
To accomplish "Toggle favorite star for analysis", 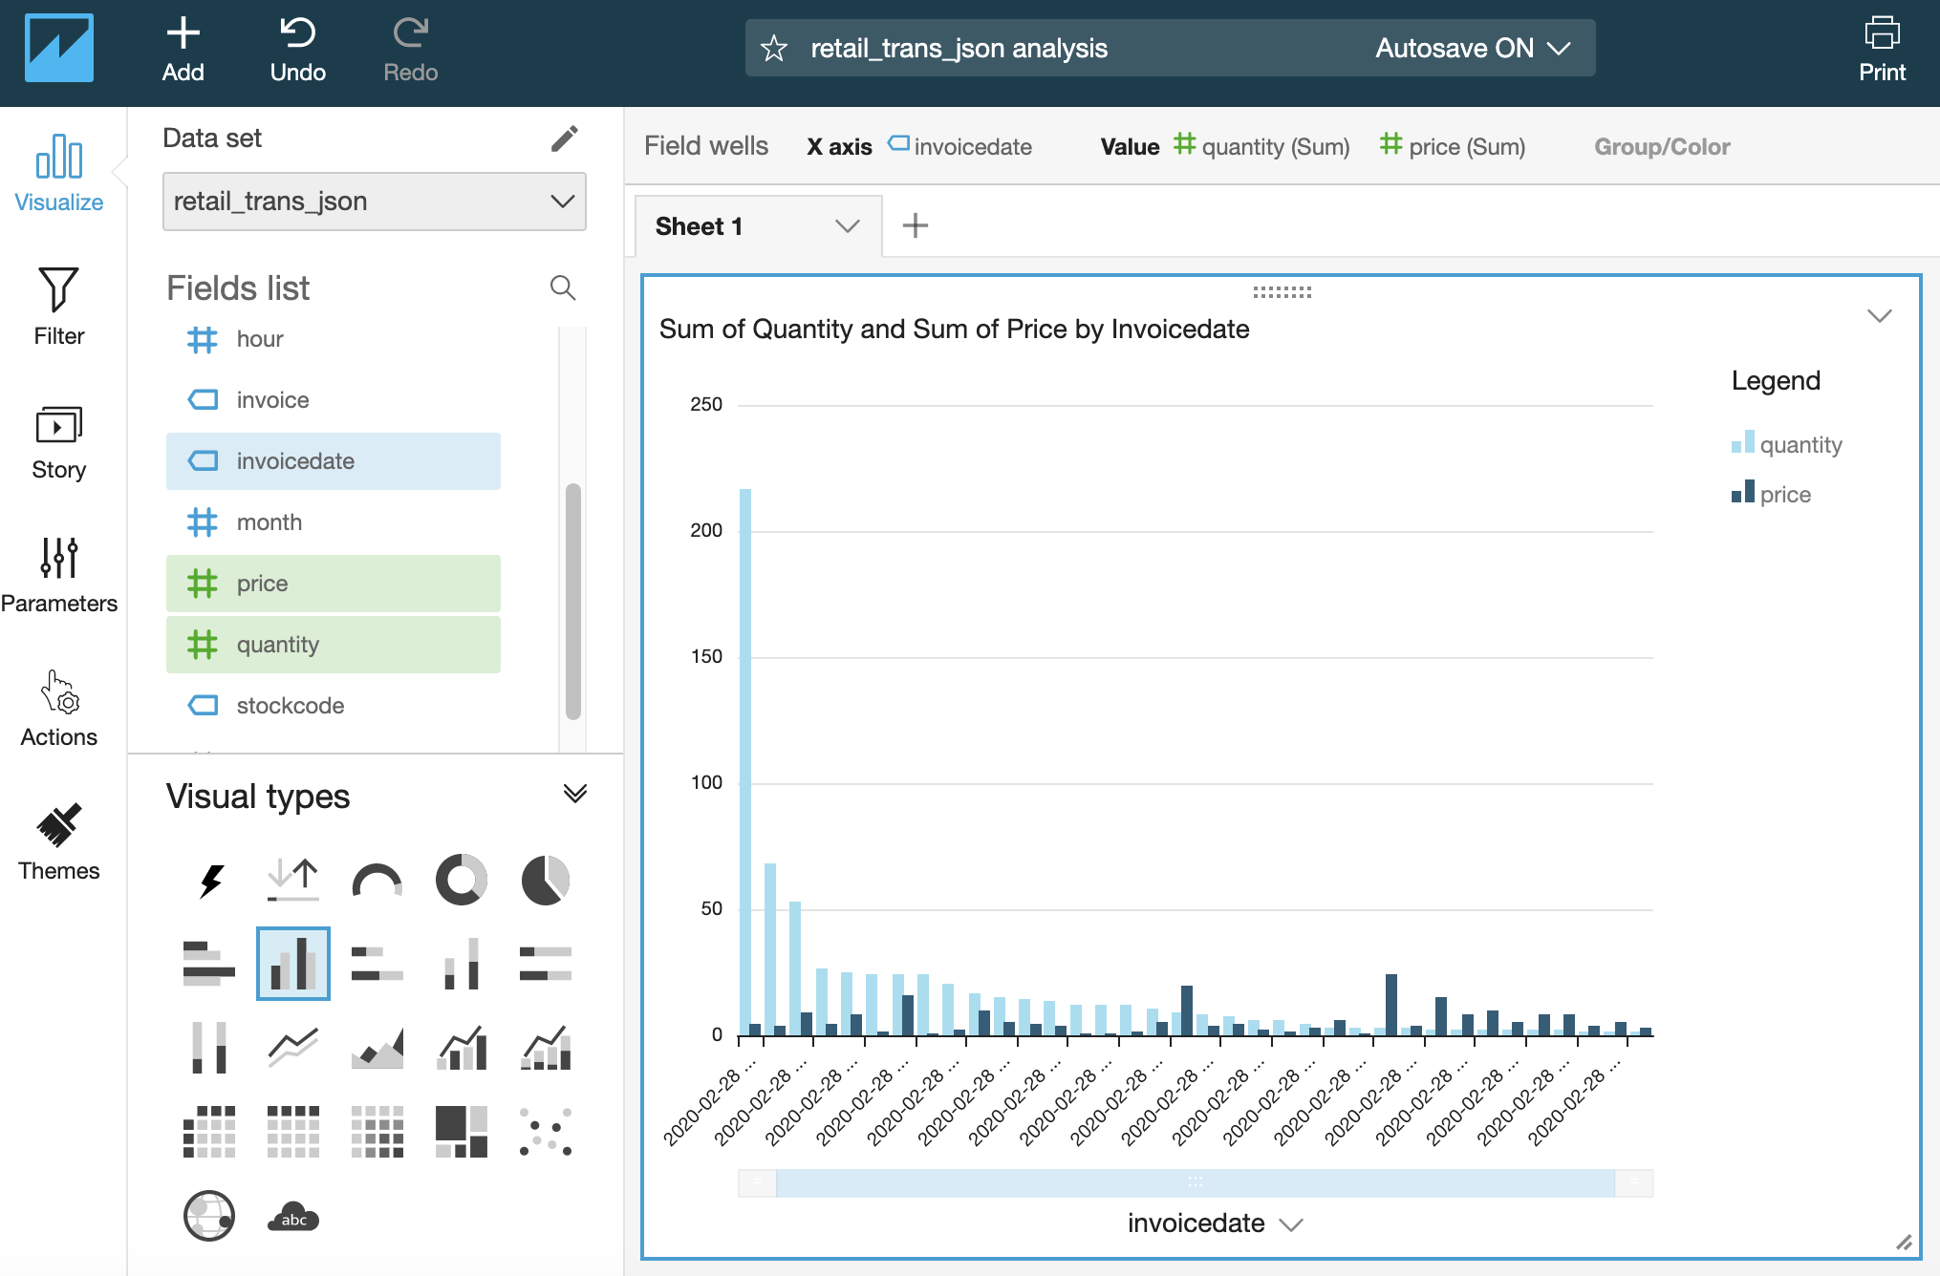I will [774, 49].
